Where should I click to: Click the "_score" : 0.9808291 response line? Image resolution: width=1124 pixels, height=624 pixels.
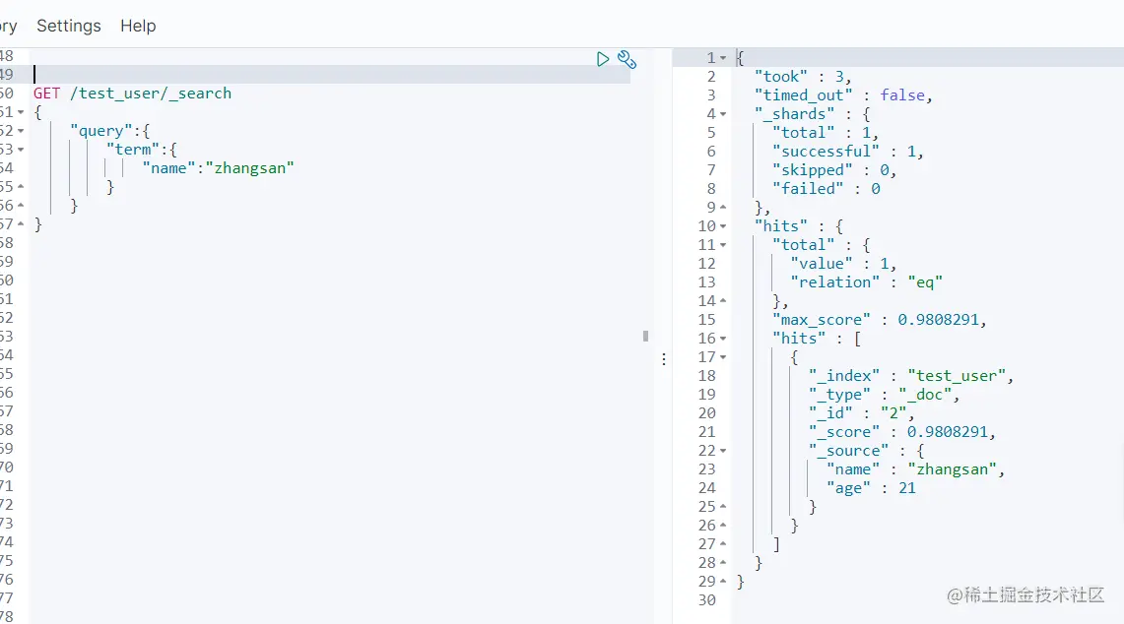901,432
